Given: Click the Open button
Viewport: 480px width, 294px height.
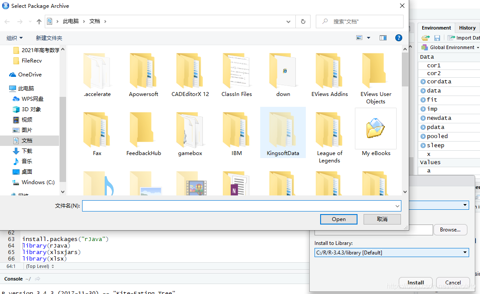Looking at the screenshot, I should 338,219.
